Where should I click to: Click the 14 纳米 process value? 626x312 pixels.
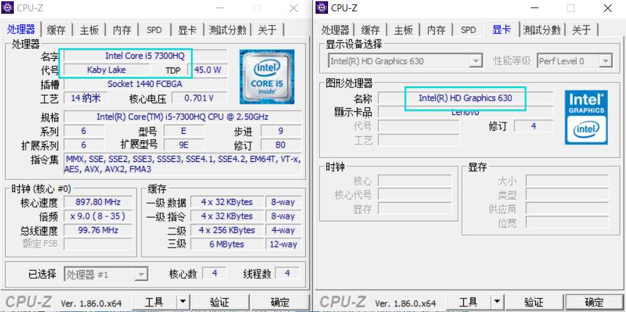(x=85, y=98)
